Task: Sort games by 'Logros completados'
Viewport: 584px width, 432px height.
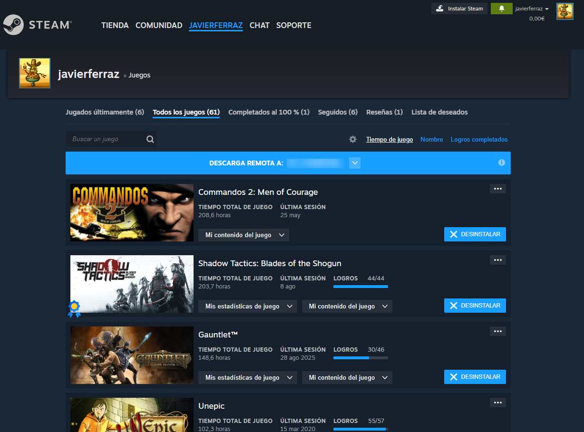Action: tap(479, 139)
